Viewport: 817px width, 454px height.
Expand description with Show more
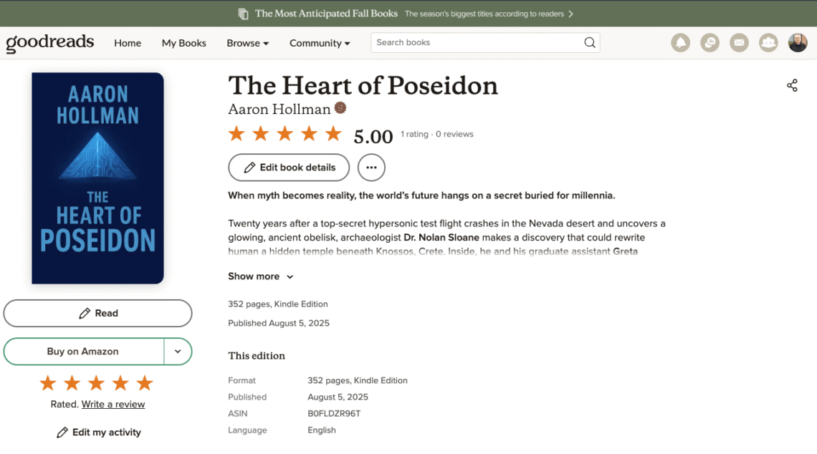[261, 276]
